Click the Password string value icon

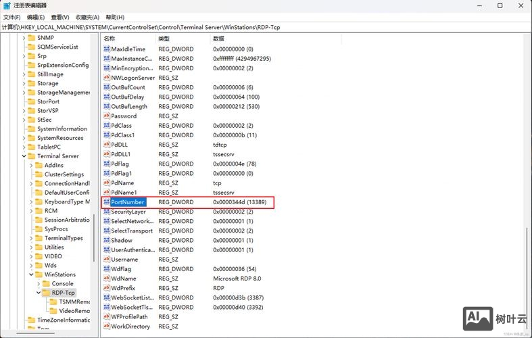tap(106, 116)
